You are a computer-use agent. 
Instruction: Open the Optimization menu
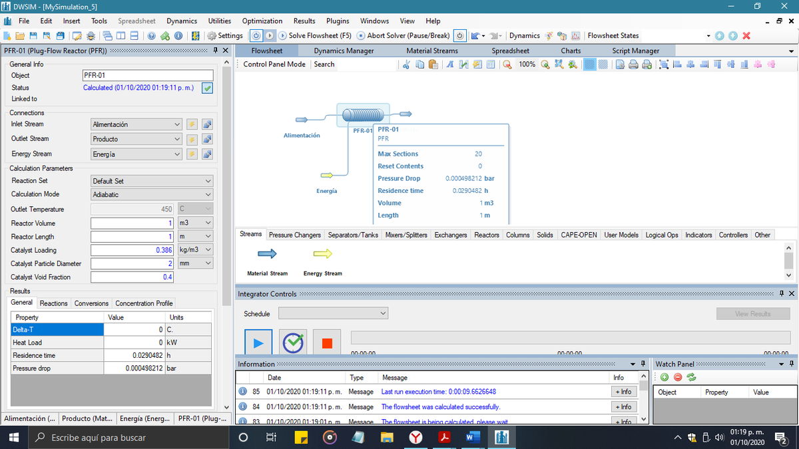pyautogui.click(x=262, y=21)
